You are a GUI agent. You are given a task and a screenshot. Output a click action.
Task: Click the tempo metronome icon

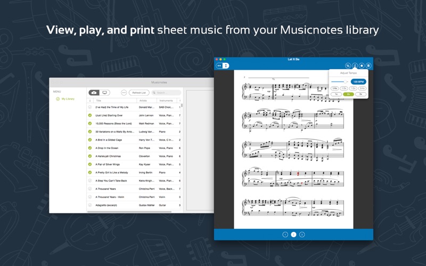pos(355,65)
